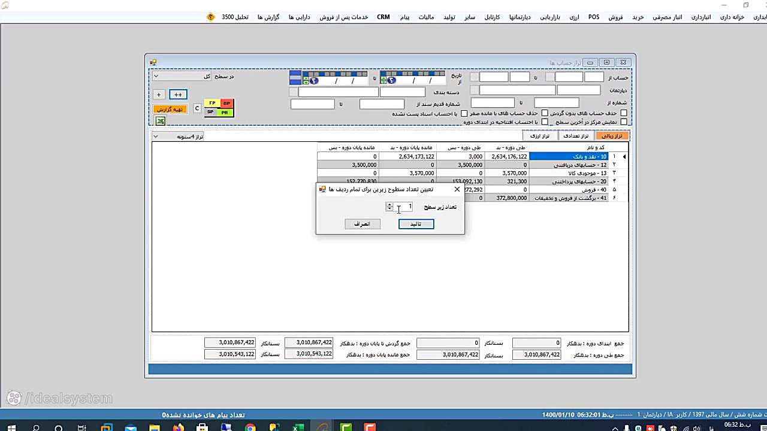Select row 20 - حسابهای پرداختنی
767x431 pixels.
click(x=568, y=181)
